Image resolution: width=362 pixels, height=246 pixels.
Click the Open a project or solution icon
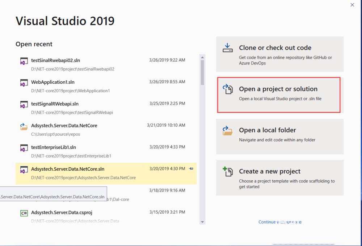[228, 89]
